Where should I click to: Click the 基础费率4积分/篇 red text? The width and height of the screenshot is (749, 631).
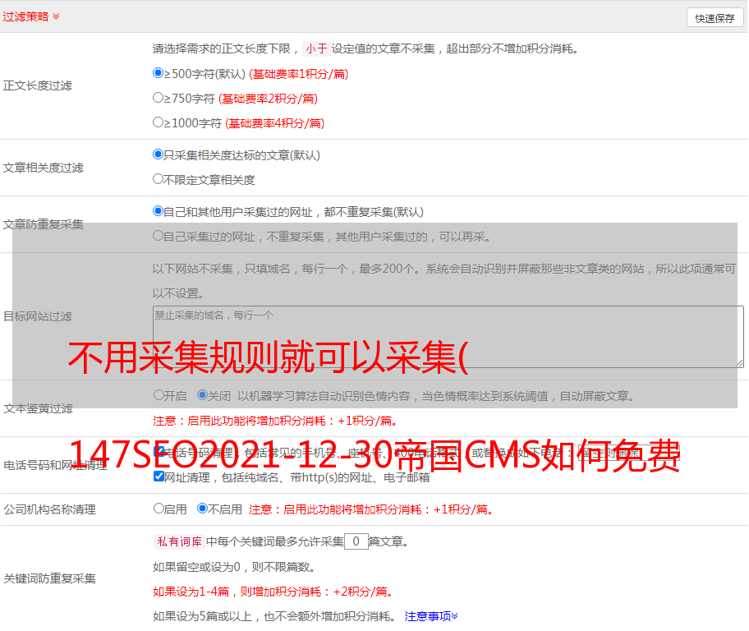tap(274, 123)
